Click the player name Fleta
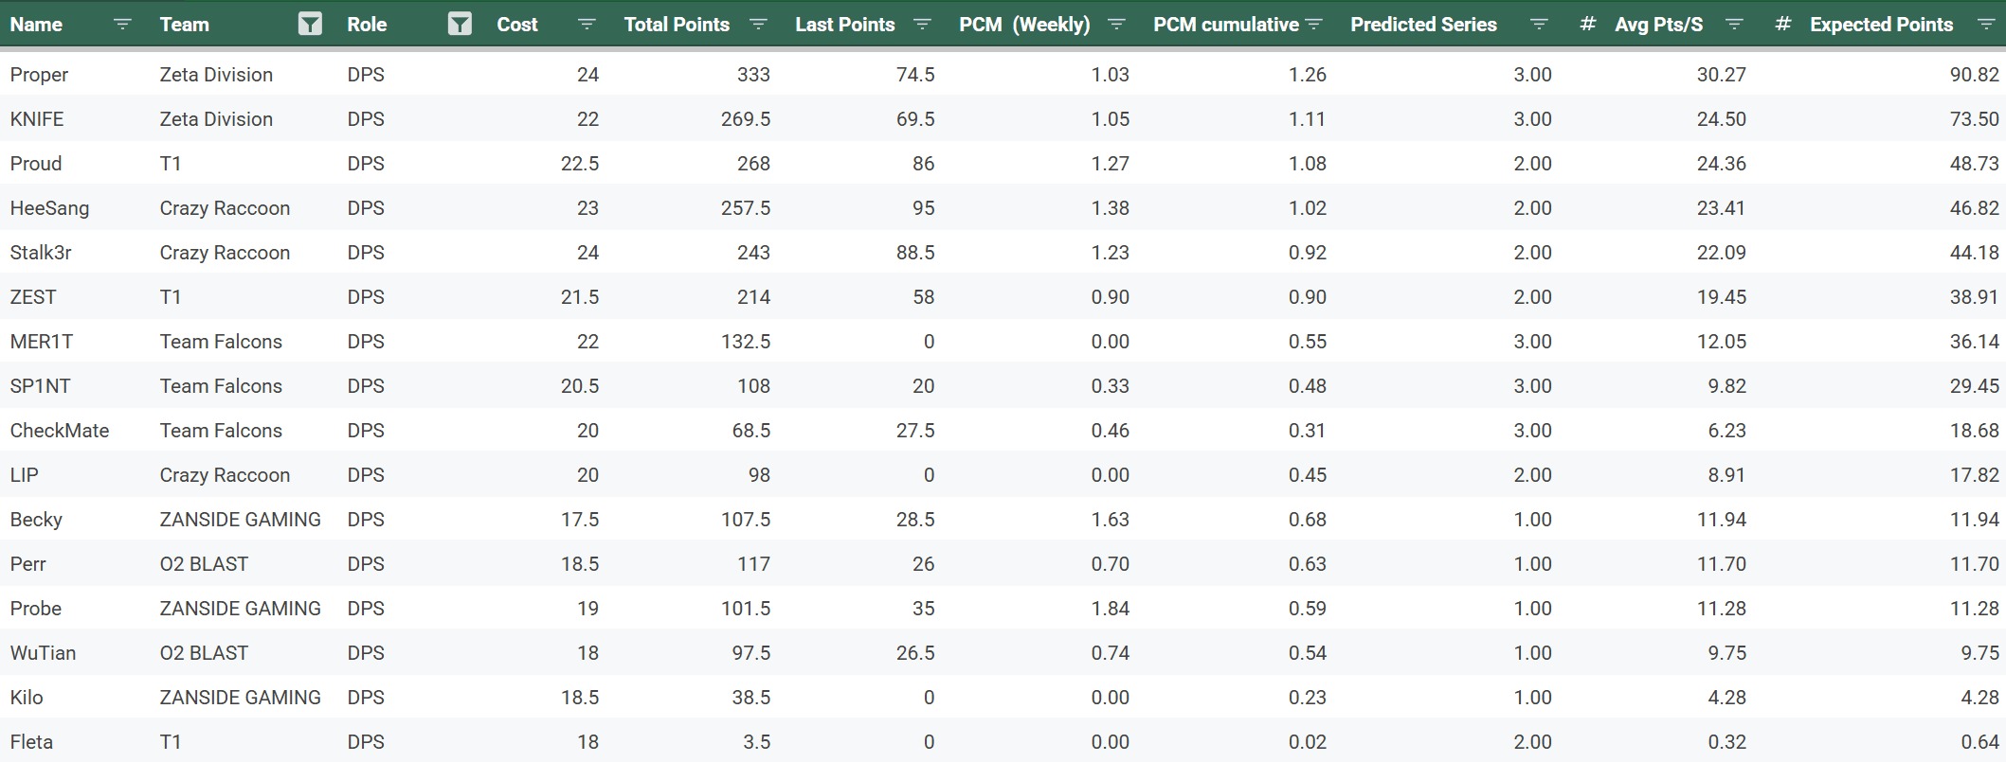Image resolution: width=2006 pixels, height=762 pixels. [x=31, y=742]
